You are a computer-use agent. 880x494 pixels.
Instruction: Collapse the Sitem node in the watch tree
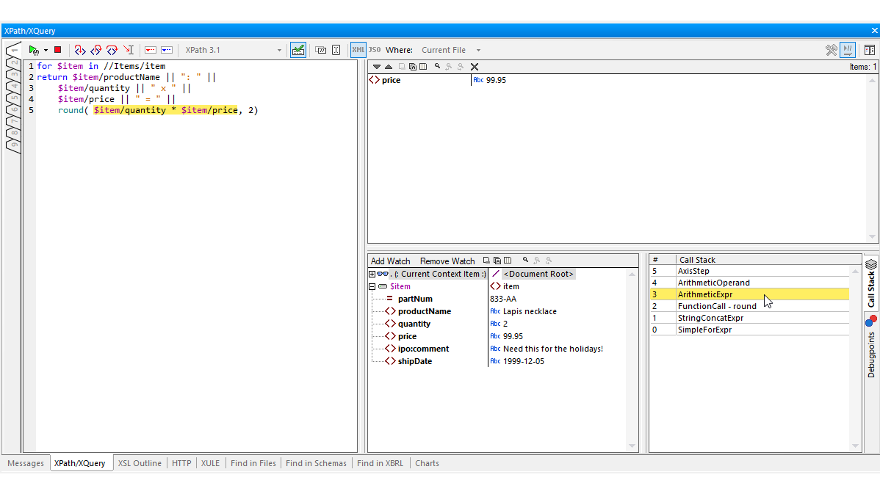pos(372,286)
